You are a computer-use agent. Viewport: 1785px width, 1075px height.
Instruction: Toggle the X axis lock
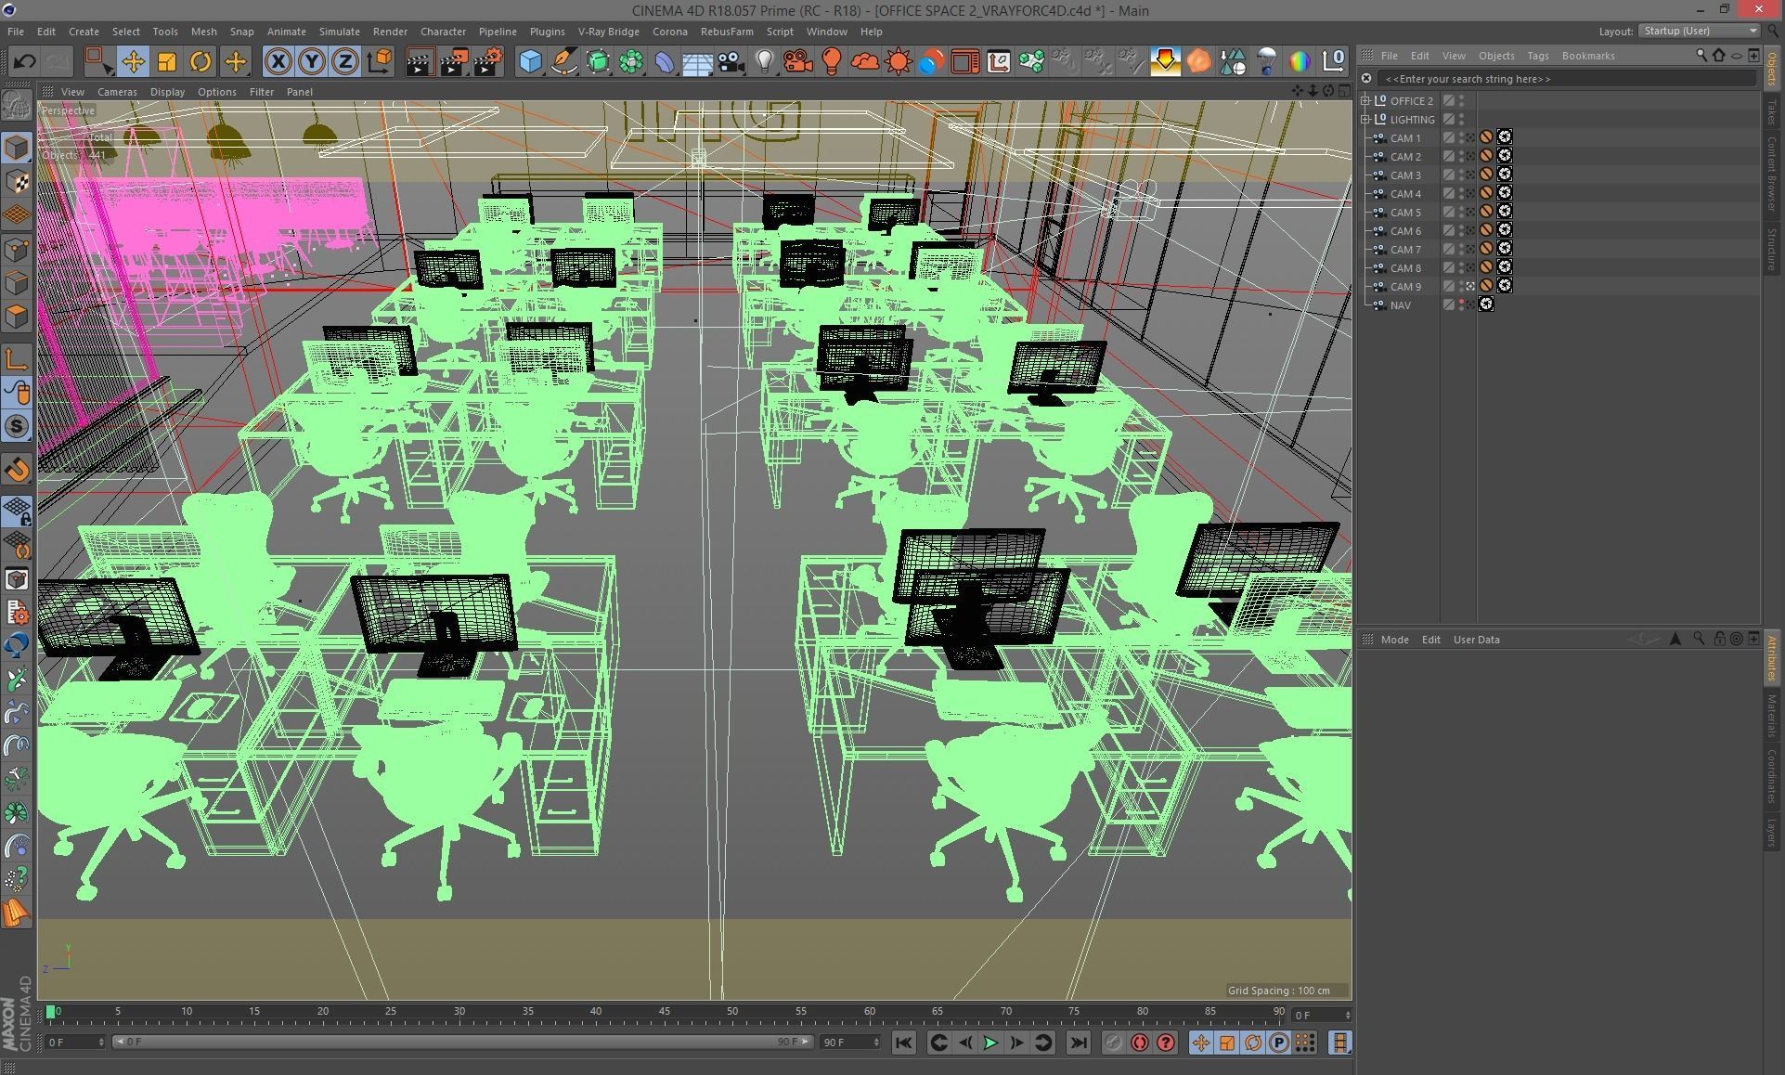point(278,62)
